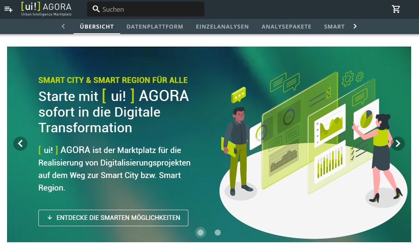This screenshot has width=419, height=252.
Task: Select the second carousel indicator dot
Action: tap(218, 232)
